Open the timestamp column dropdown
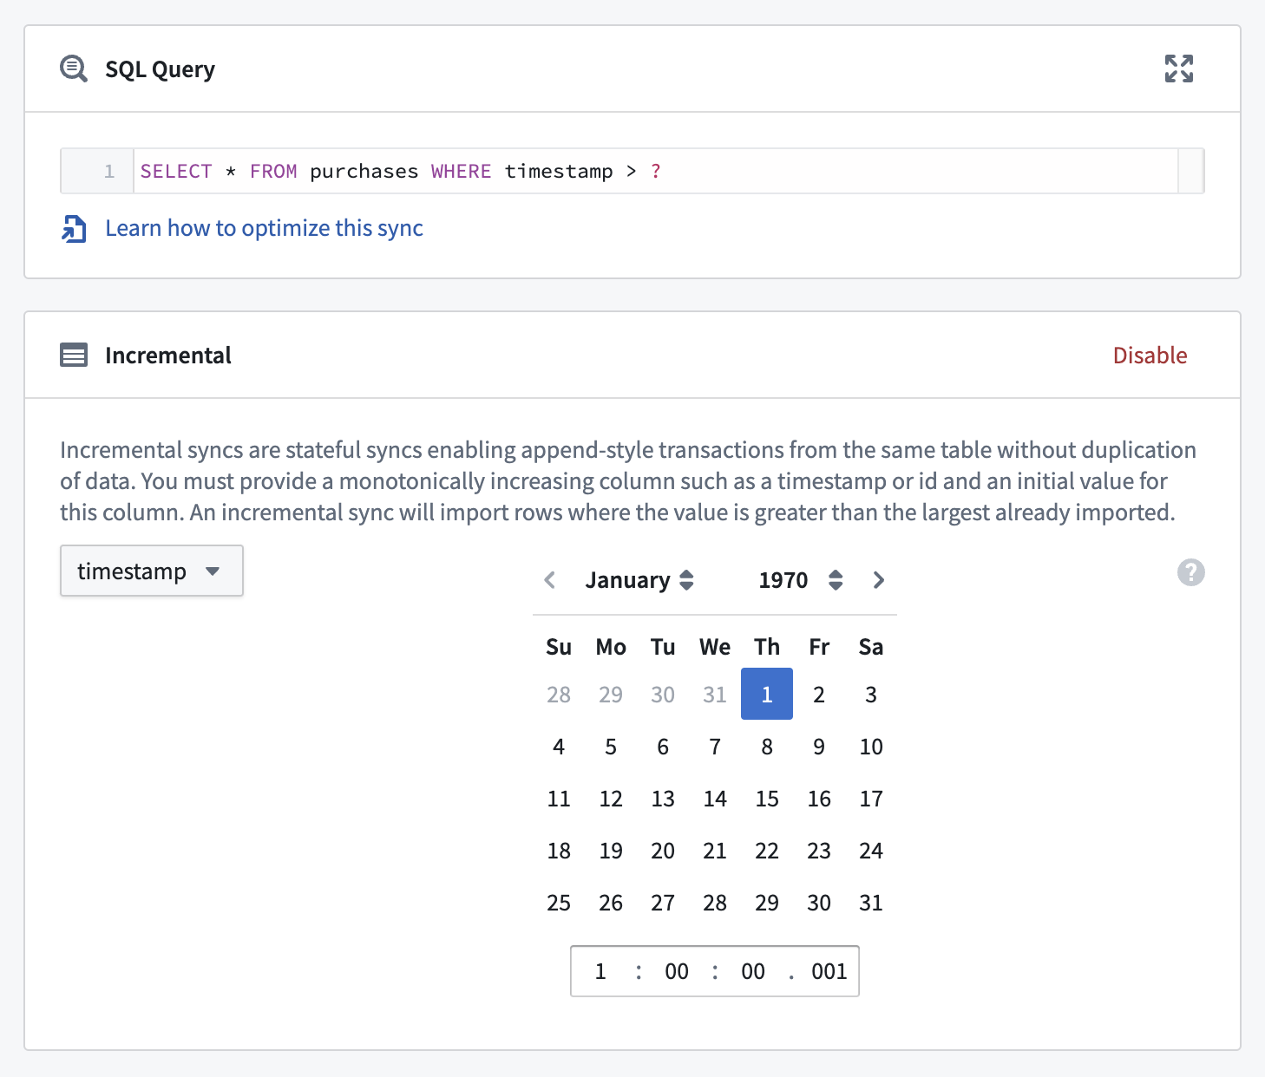The height and width of the screenshot is (1077, 1265). point(151,571)
